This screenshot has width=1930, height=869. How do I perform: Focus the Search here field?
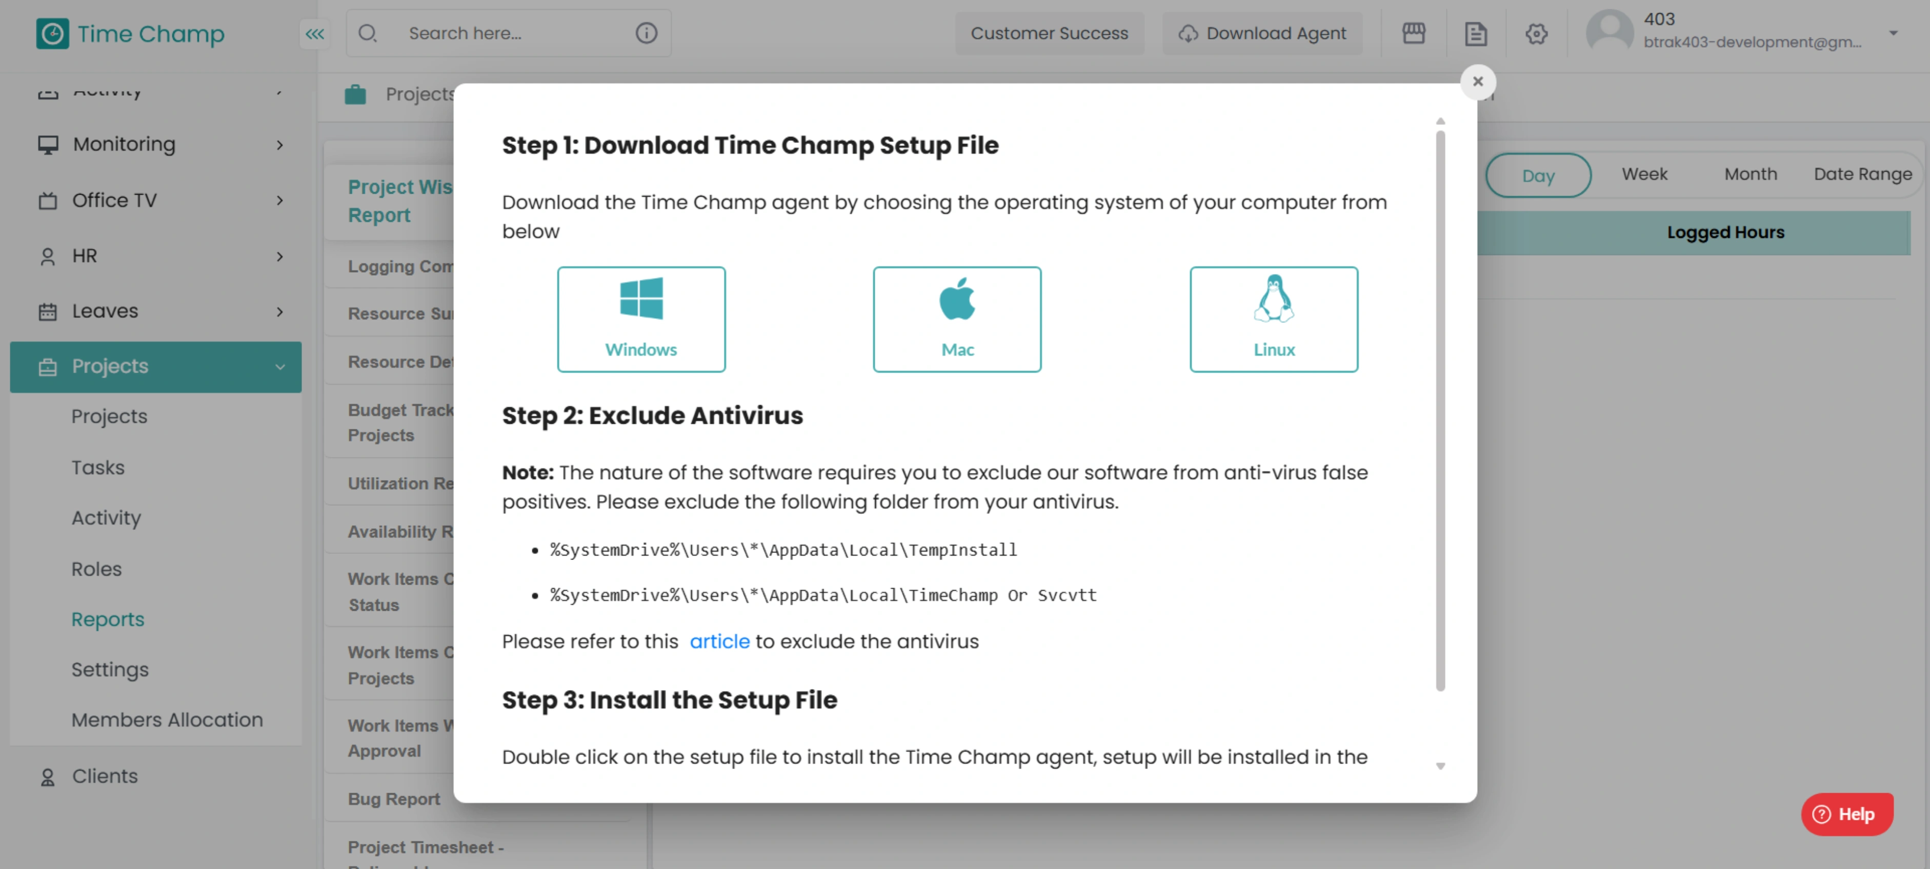[508, 33]
